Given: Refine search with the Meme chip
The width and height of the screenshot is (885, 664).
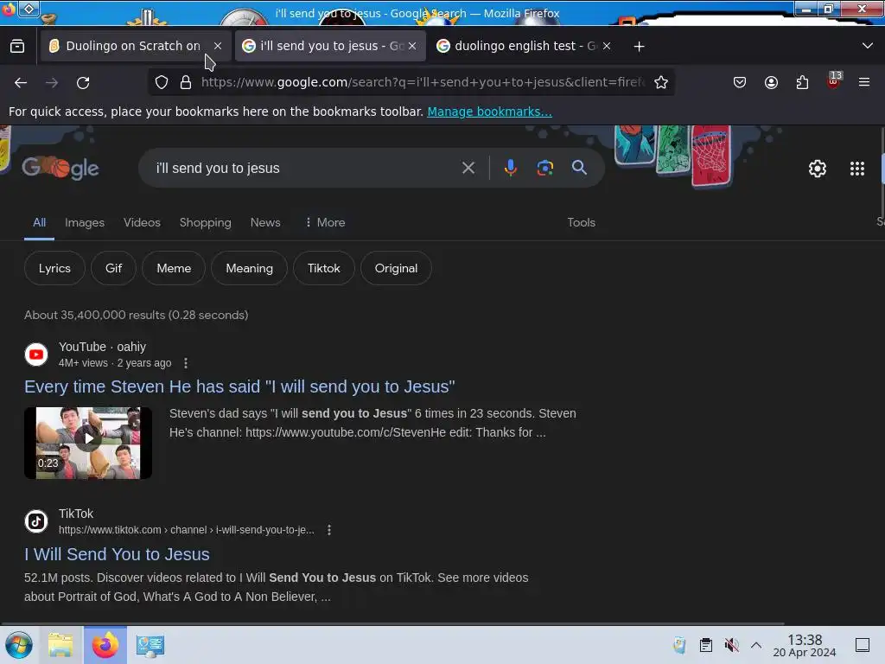Looking at the screenshot, I should [x=174, y=268].
